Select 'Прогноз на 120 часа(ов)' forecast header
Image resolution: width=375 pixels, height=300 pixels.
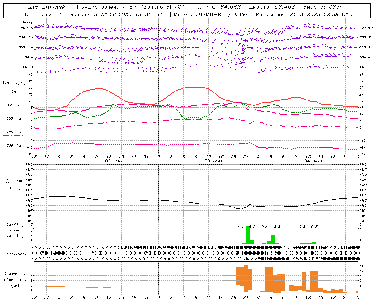pyautogui.click(x=56, y=14)
